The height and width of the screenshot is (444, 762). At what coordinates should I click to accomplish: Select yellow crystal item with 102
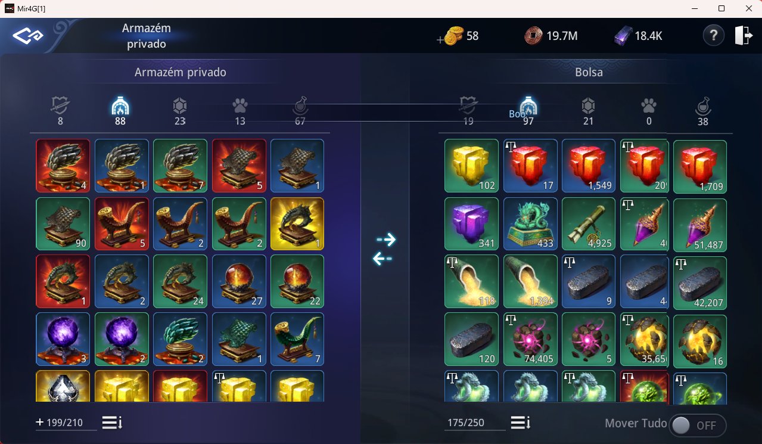coord(471,166)
